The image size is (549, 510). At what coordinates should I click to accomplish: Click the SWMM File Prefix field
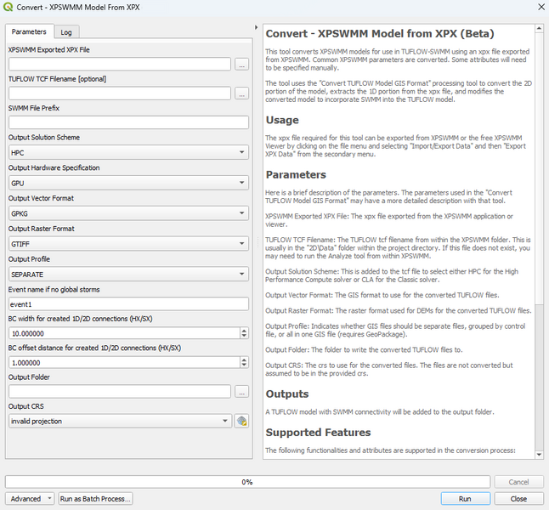click(128, 122)
